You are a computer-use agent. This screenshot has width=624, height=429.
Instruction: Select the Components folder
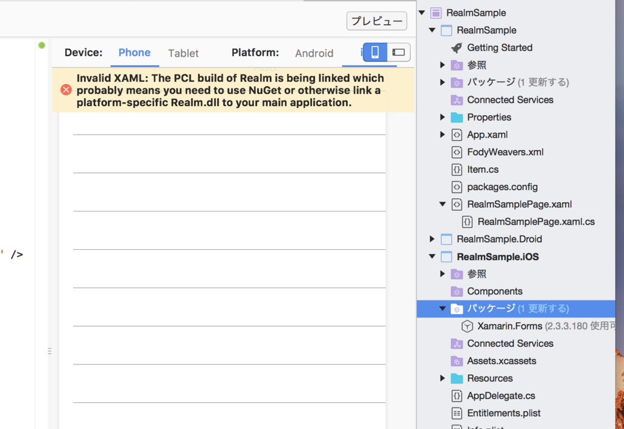click(495, 291)
